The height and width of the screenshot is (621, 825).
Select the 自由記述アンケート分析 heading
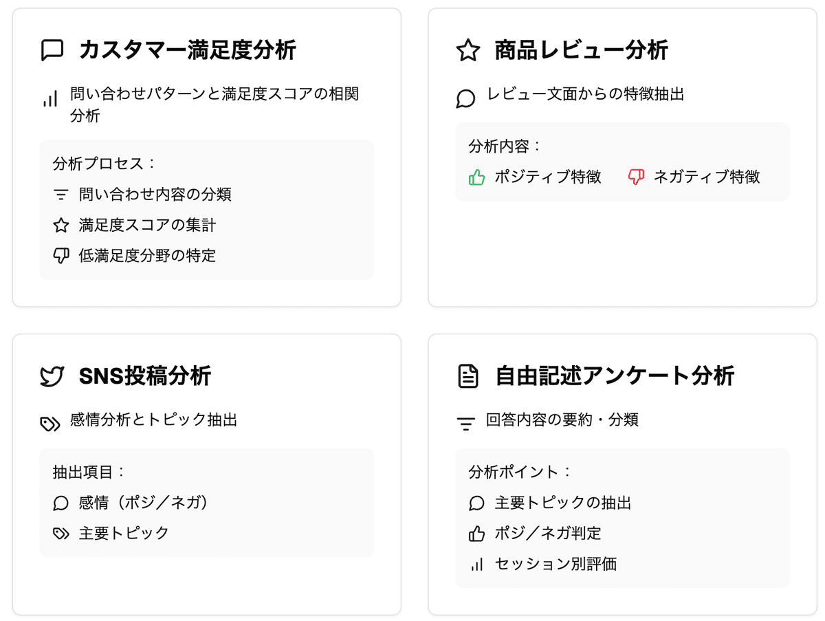click(x=614, y=376)
